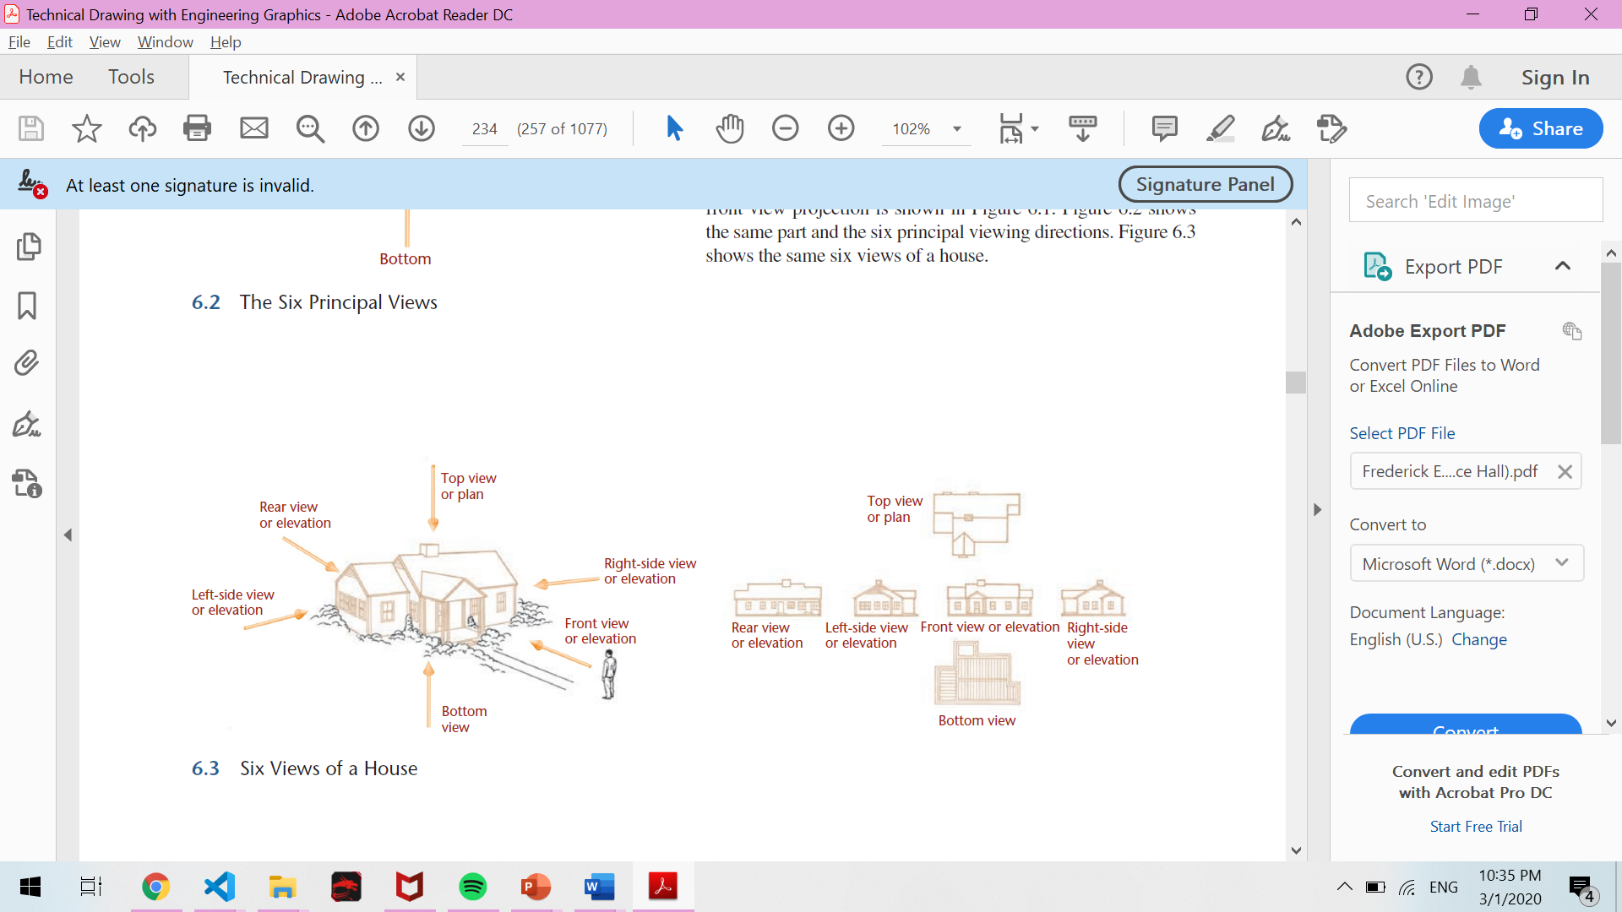This screenshot has width=1622, height=912.
Task: Go to next page arrow
Action: [x=422, y=128]
